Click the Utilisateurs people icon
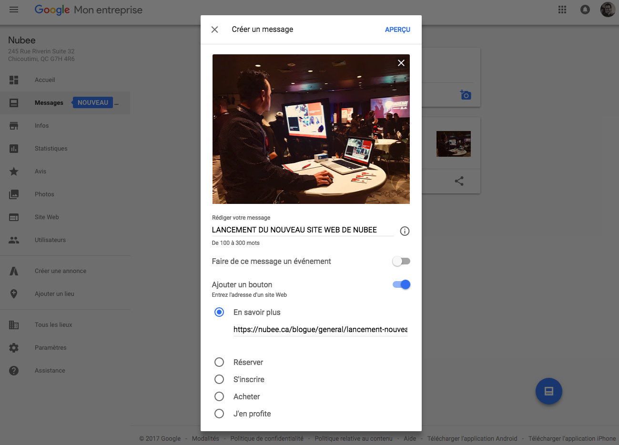Image resolution: width=619 pixels, height=445 pixels. (x=14, y=240)
